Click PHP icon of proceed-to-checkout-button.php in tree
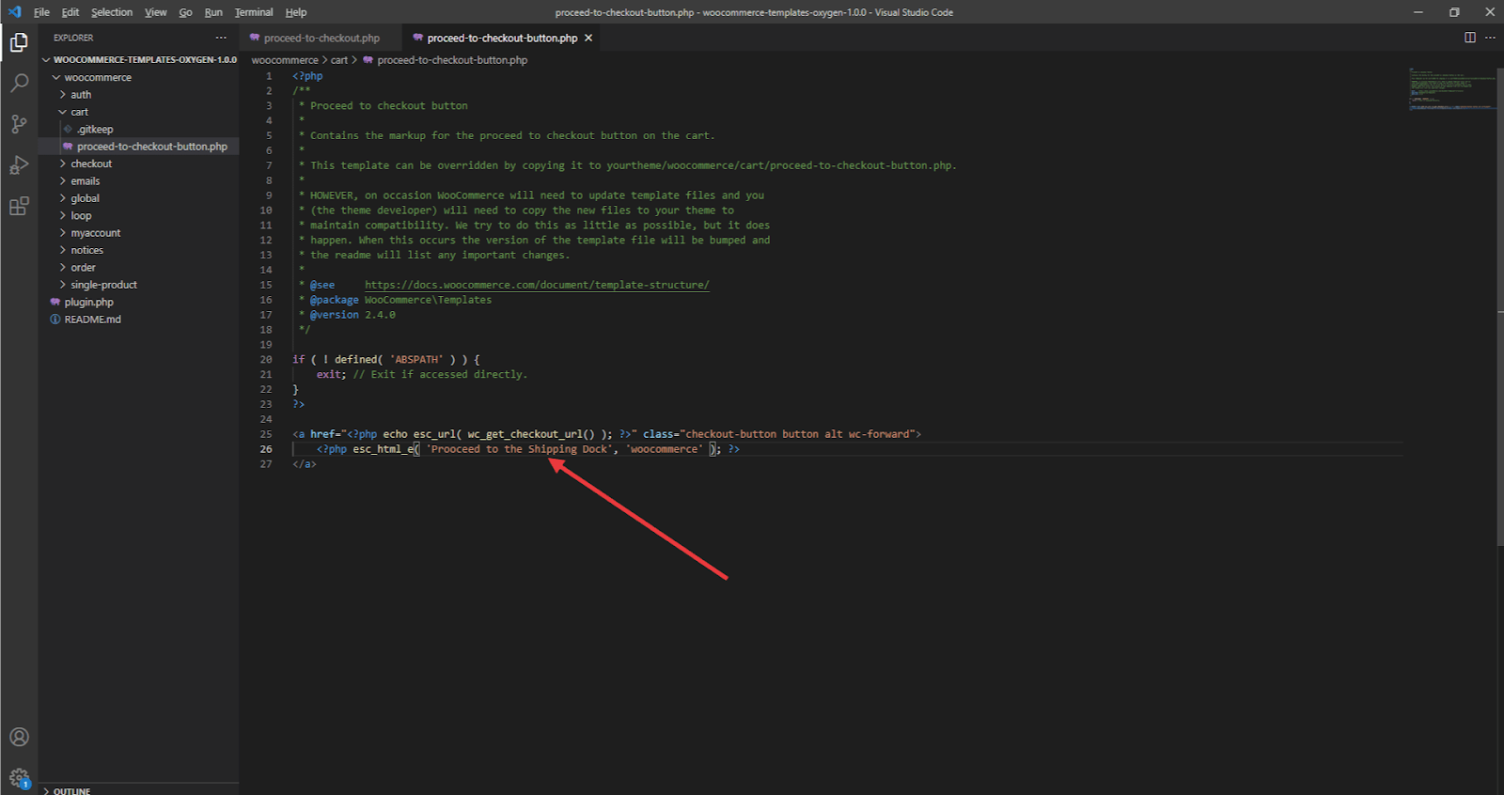The width and height of the screenshot is (1504, 795). (x=68, y=147)
